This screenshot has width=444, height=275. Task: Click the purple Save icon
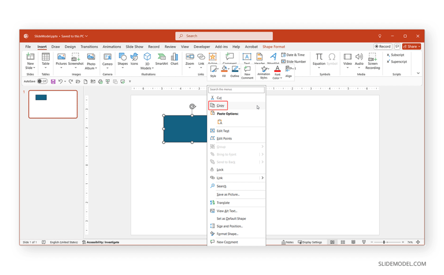coord(53,82)
